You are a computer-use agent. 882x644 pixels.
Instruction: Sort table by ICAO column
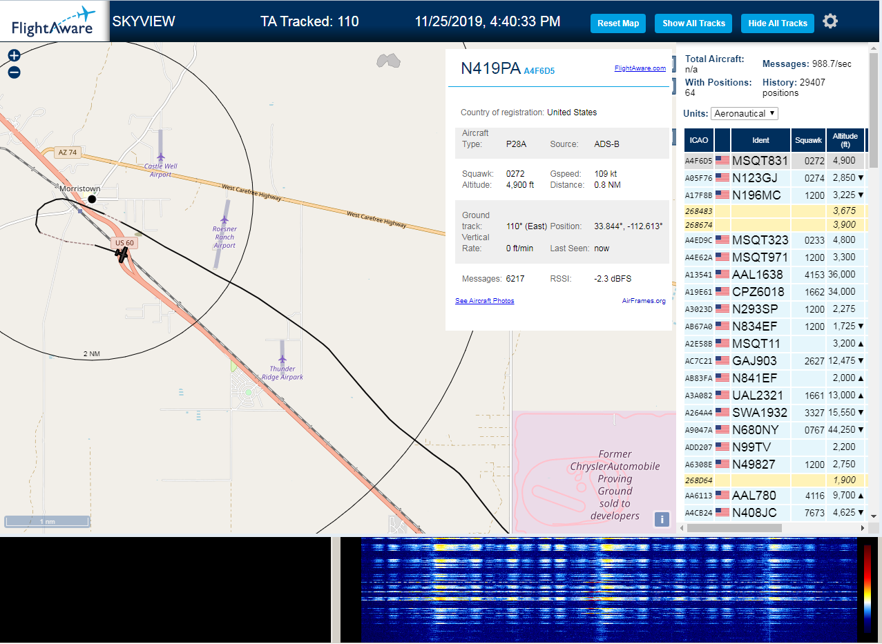[x=699, y=140]
